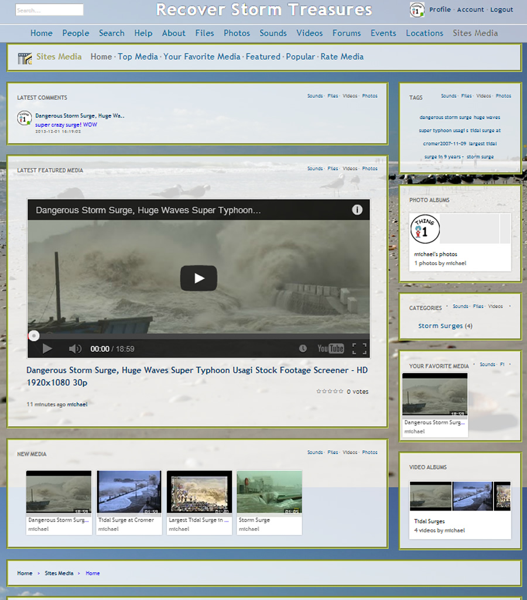The width and height of the screenshot is (527, 600).
Task: Go to Top Media tab
Action: 138,57
